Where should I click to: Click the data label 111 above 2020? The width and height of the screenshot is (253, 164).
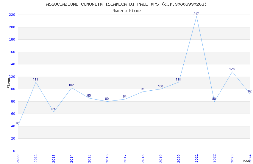(x=178, y=79)
